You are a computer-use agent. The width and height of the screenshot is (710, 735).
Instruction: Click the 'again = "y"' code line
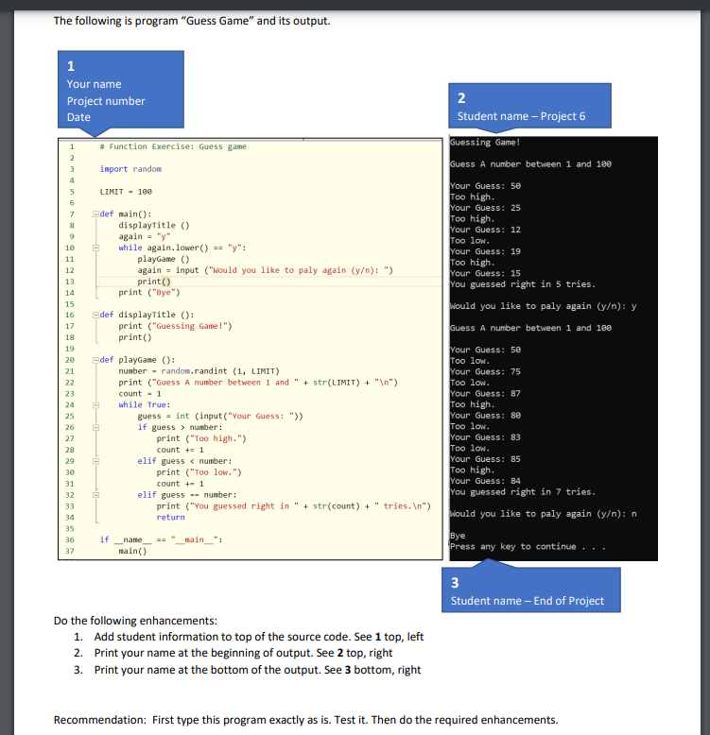pos(145,237)
